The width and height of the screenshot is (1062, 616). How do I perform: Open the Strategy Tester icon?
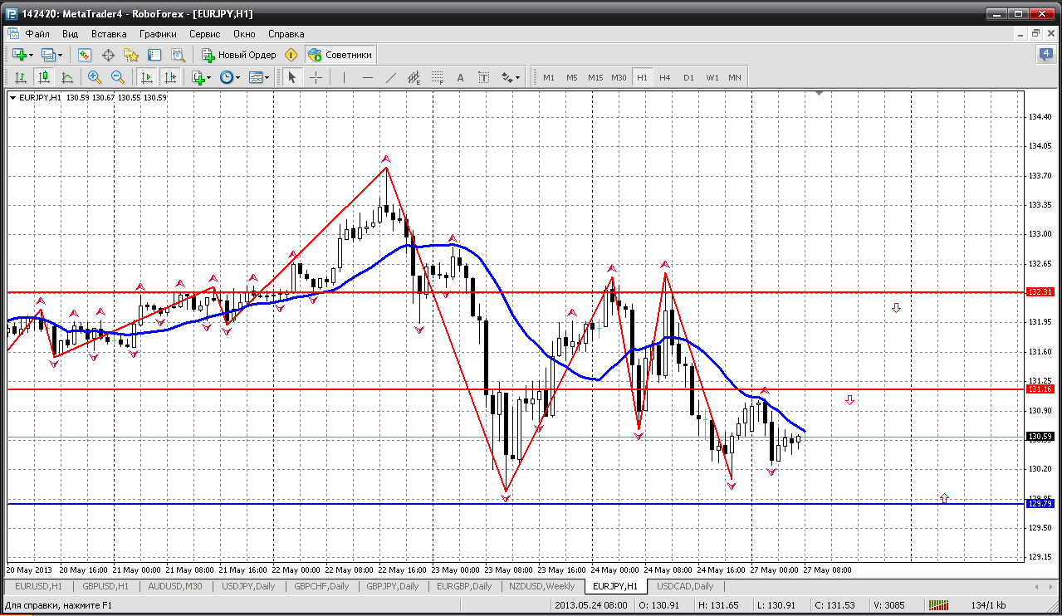tap(178, 55)
